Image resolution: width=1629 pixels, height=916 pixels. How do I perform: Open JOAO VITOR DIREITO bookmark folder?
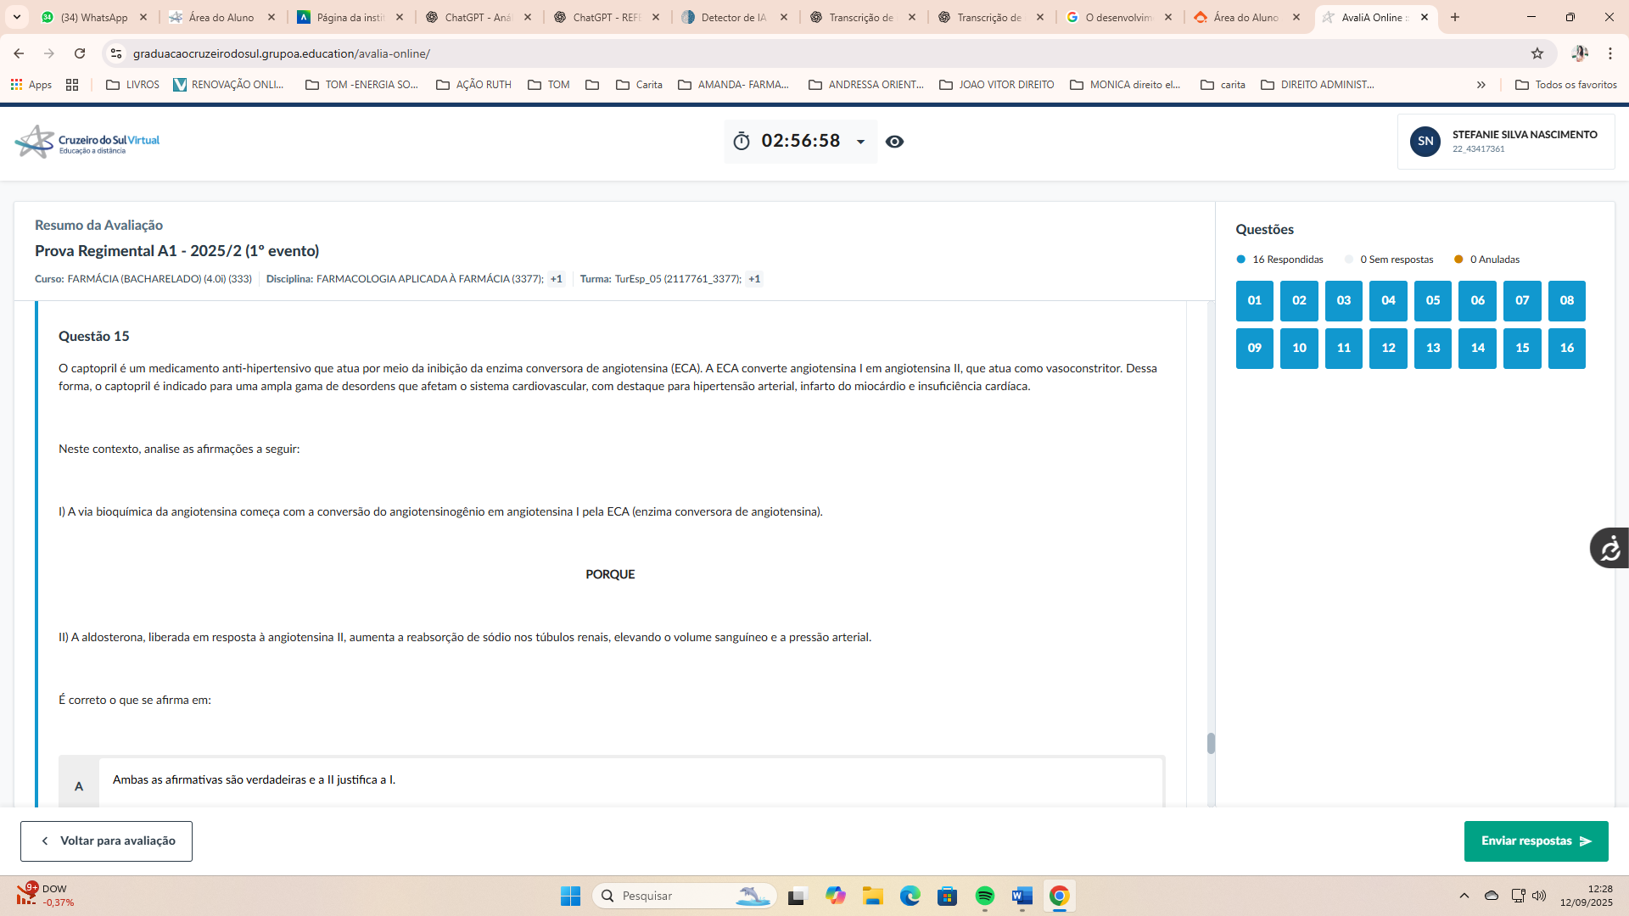997,85
